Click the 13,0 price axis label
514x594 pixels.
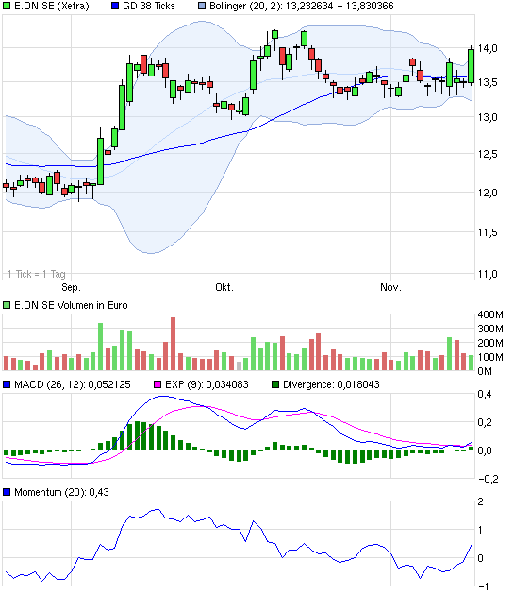488,117
